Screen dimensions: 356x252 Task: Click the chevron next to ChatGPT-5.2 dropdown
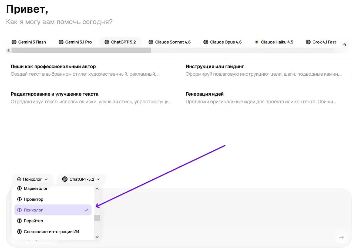coord(98,179)
